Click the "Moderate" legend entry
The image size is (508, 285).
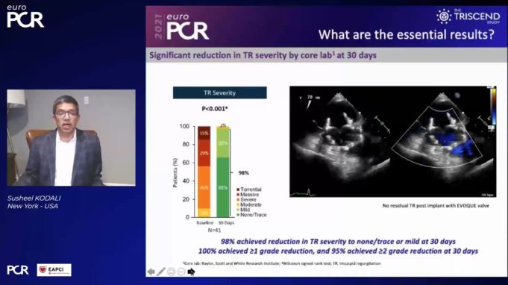tap(249, 204)
